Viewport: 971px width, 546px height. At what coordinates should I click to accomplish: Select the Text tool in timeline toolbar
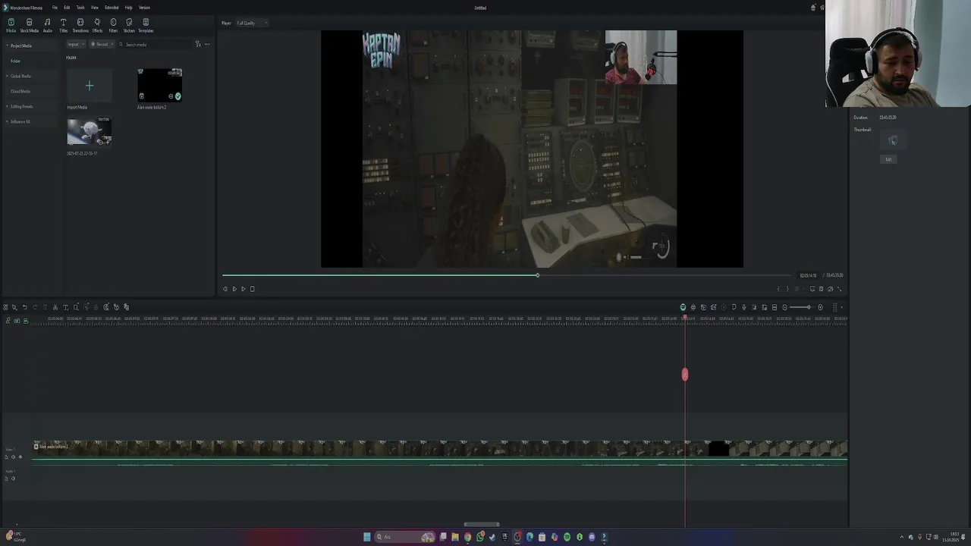pyautogui.click(x=65, y=307)
